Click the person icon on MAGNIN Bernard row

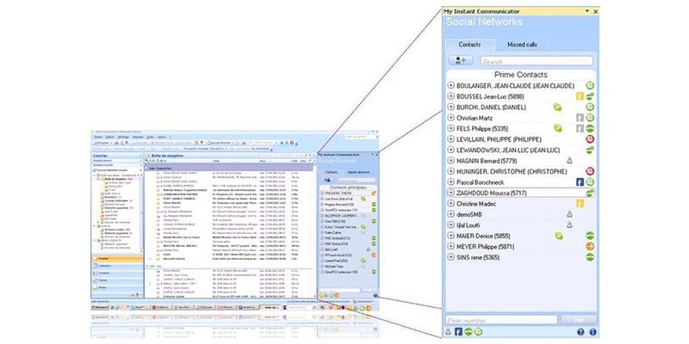tap(569, 161)
